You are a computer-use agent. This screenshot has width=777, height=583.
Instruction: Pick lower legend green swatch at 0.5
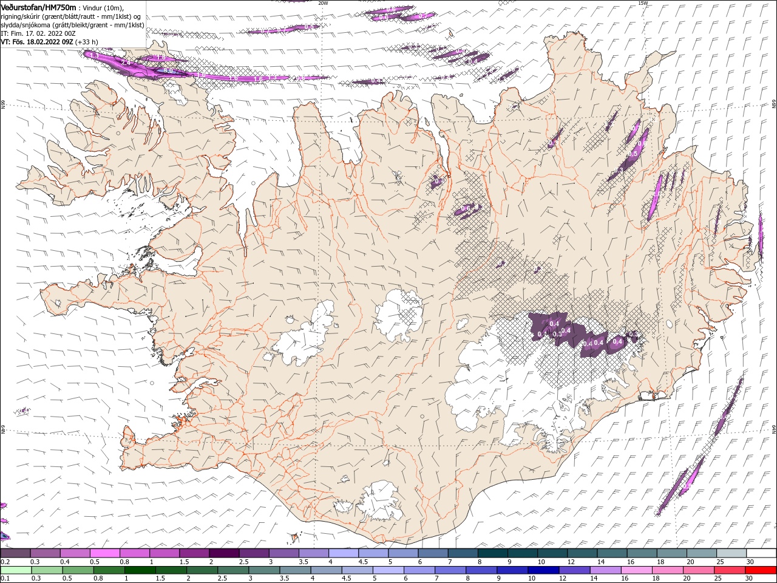click(x=78, y=570)
